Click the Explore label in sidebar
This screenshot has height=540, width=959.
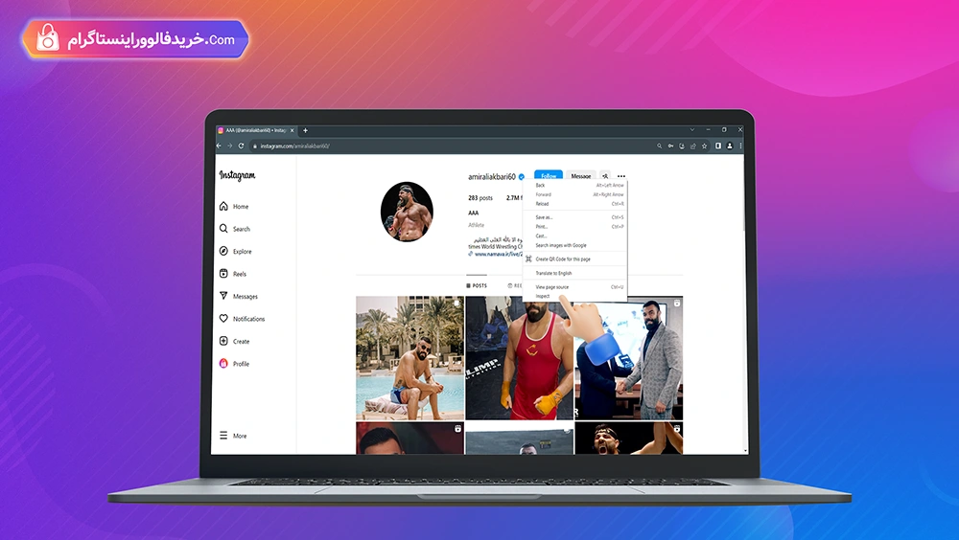click(243, 251)
